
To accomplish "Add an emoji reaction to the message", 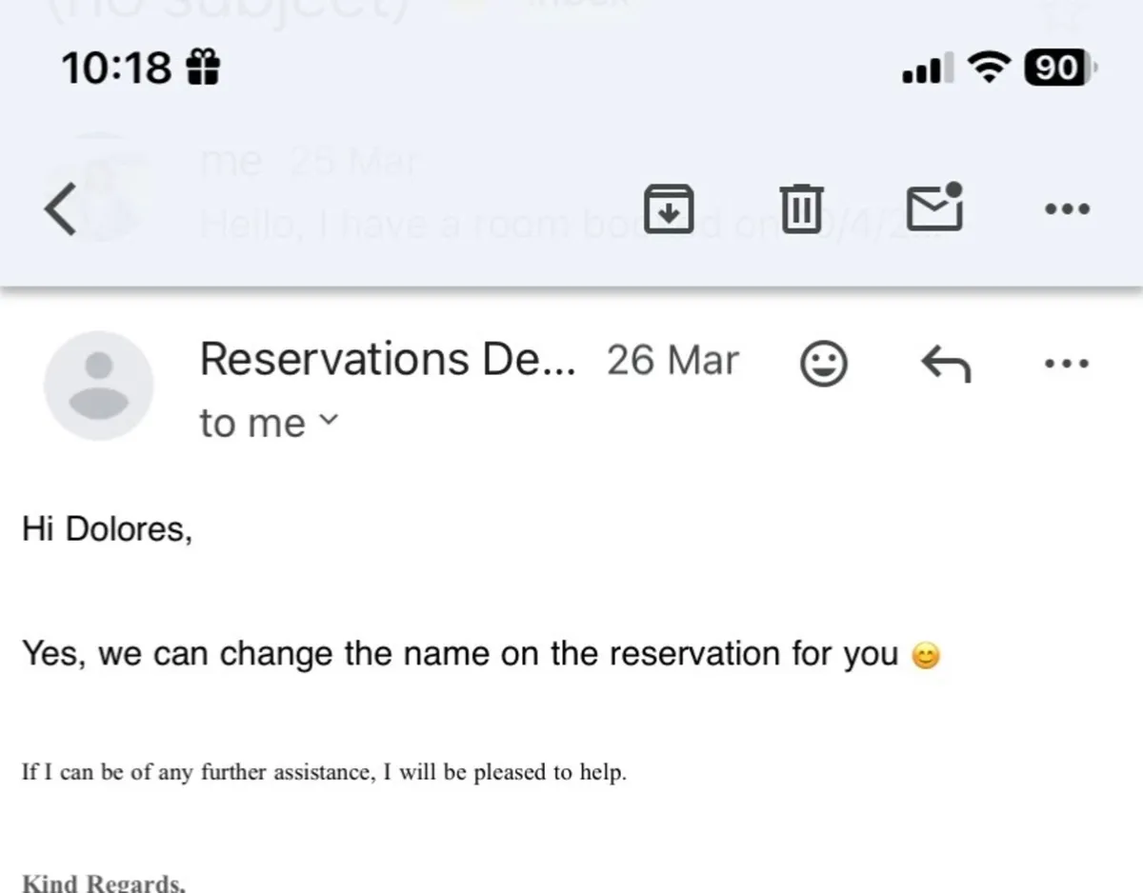I will tap(823, 363).
